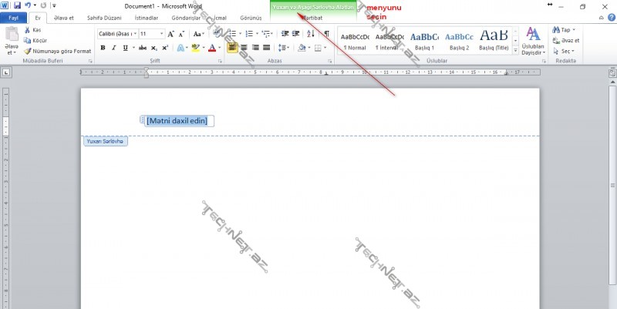The height and width of the screenshot is (309, 617).
Task: Click the Köçür copy button
Action: coord(37,40)
